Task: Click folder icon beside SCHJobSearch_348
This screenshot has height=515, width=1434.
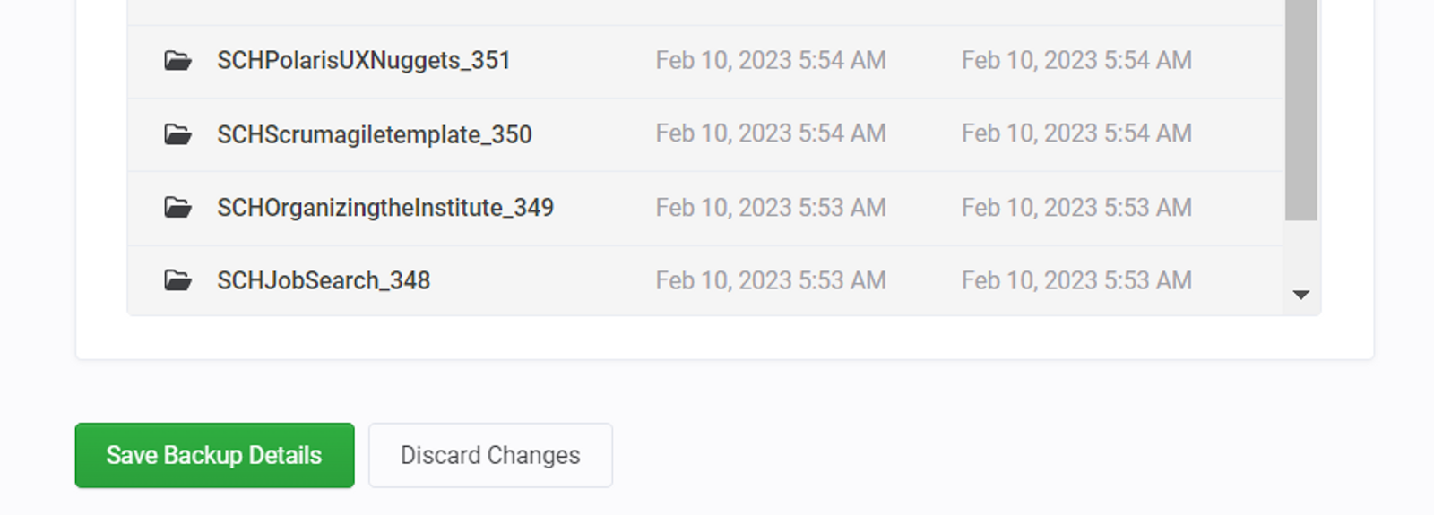Action: pyautogui.click(x=177, y=280)
